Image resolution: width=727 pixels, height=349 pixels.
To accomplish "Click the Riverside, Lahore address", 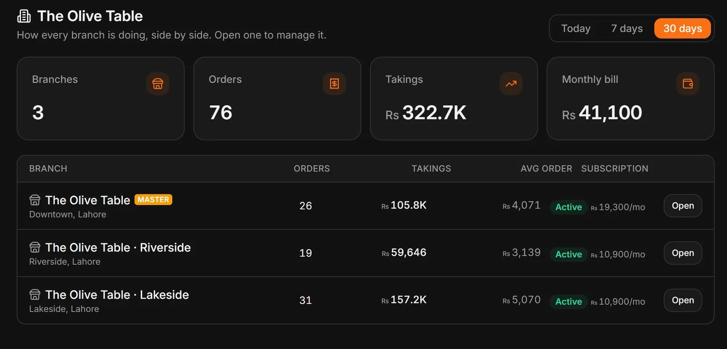I will pyautogui.click(x=65, y=262).
